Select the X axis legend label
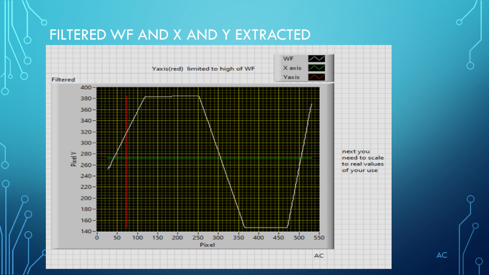This screenshot has height=275, width=489. 292,68
